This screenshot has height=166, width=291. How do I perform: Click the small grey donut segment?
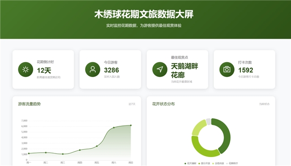[209, 121]
